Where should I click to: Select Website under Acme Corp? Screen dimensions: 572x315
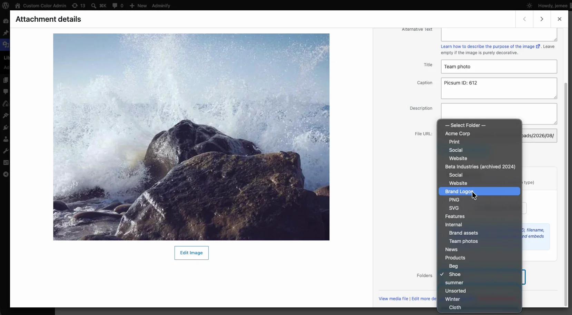[x=479, y=159]
